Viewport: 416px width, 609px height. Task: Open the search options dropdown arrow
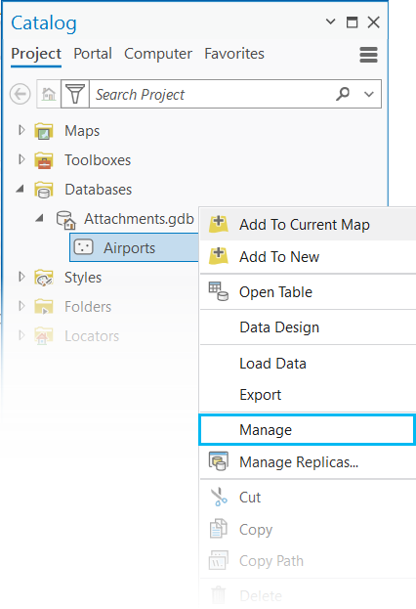pos(369,94)
